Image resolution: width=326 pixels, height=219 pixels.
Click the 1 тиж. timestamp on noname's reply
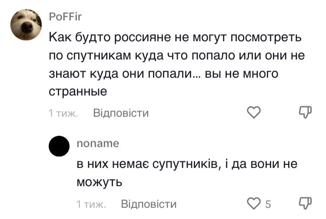point(91,204)
